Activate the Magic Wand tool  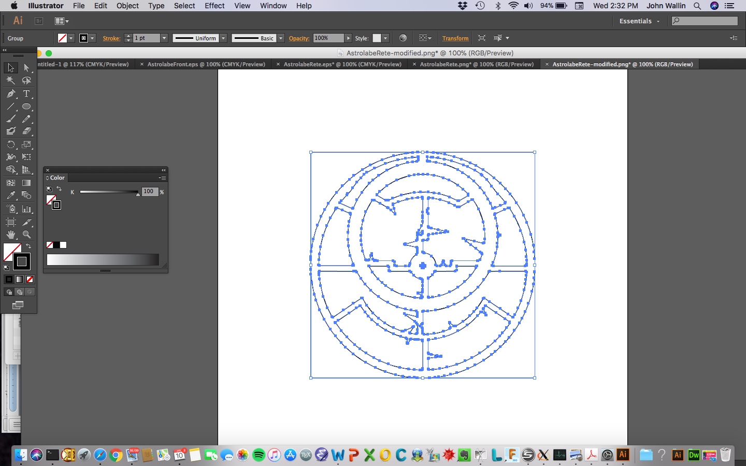tap(10, 81)
